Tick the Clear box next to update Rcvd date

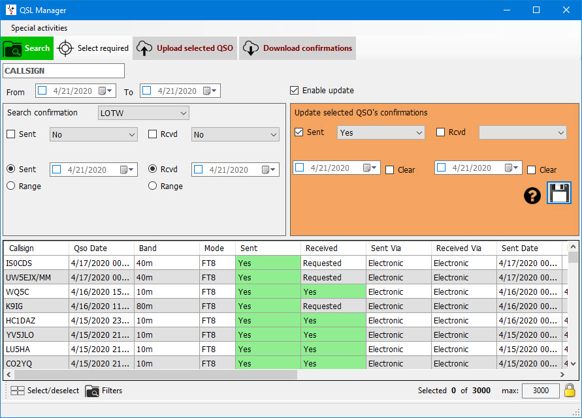(x=532, y=170)
